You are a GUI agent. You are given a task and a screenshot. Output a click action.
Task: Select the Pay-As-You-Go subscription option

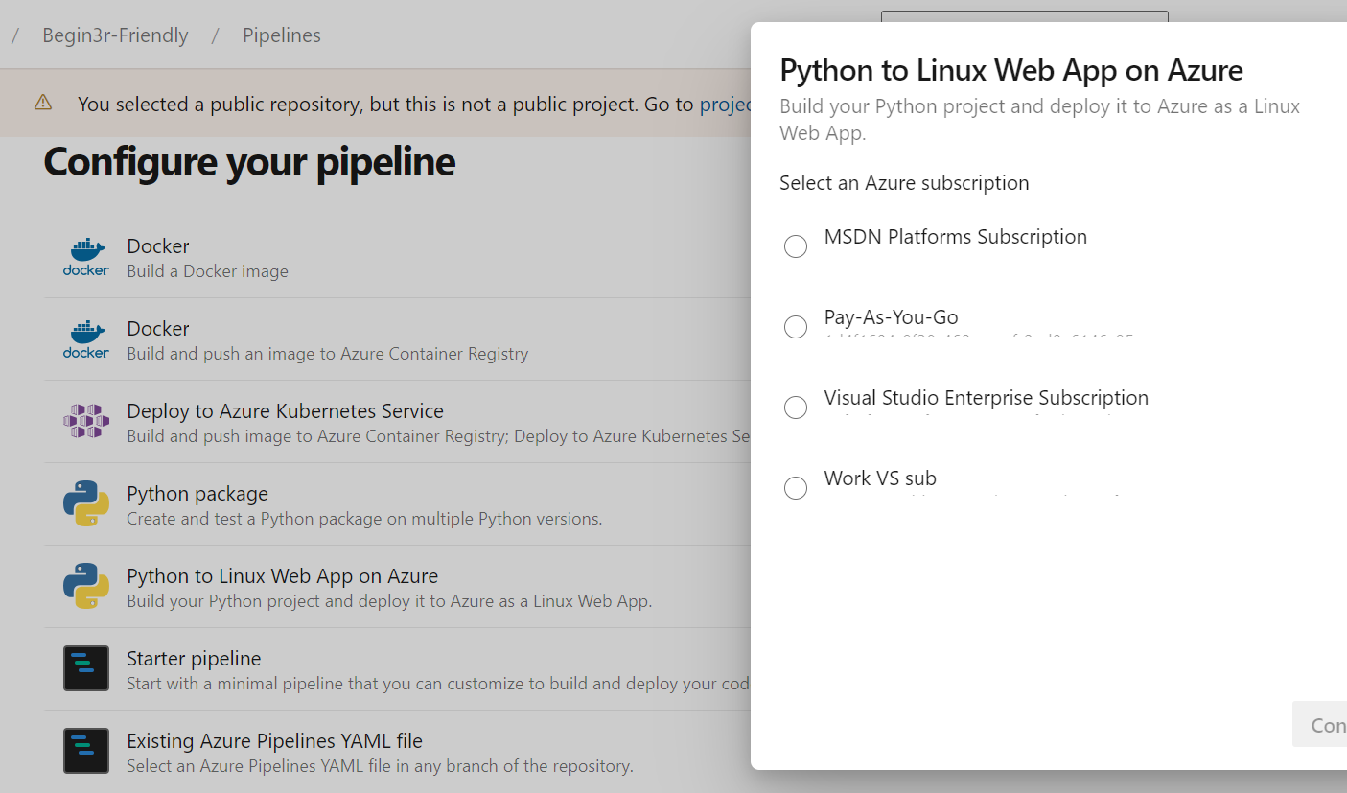796,327
